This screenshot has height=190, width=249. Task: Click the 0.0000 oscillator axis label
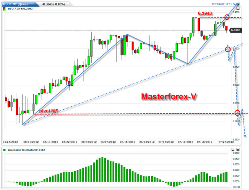pyautogui.click(x=236, y=181)
